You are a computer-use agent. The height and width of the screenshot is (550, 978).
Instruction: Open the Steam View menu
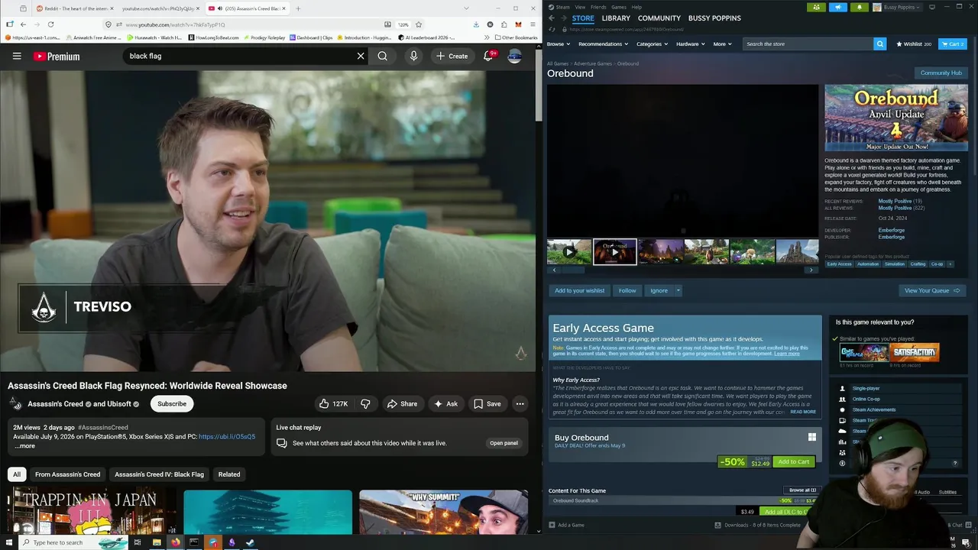578,7
